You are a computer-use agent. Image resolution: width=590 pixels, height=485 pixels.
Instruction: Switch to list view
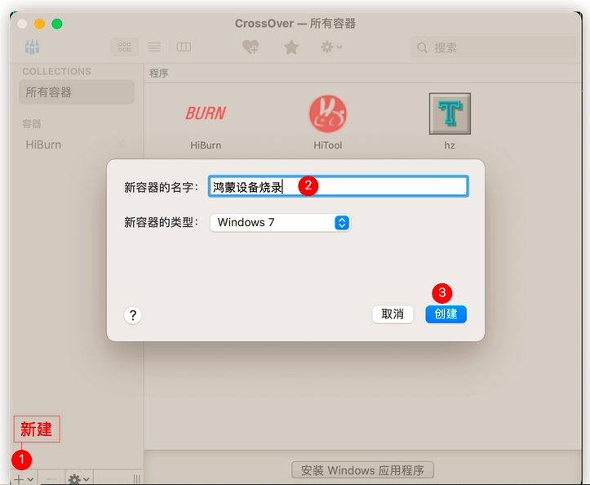[x=154, y=47]
